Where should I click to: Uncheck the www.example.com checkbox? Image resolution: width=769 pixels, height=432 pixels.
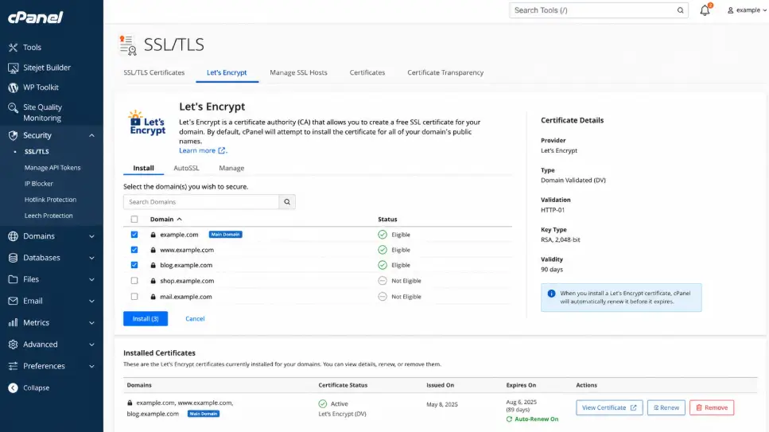tap(134, 250)
